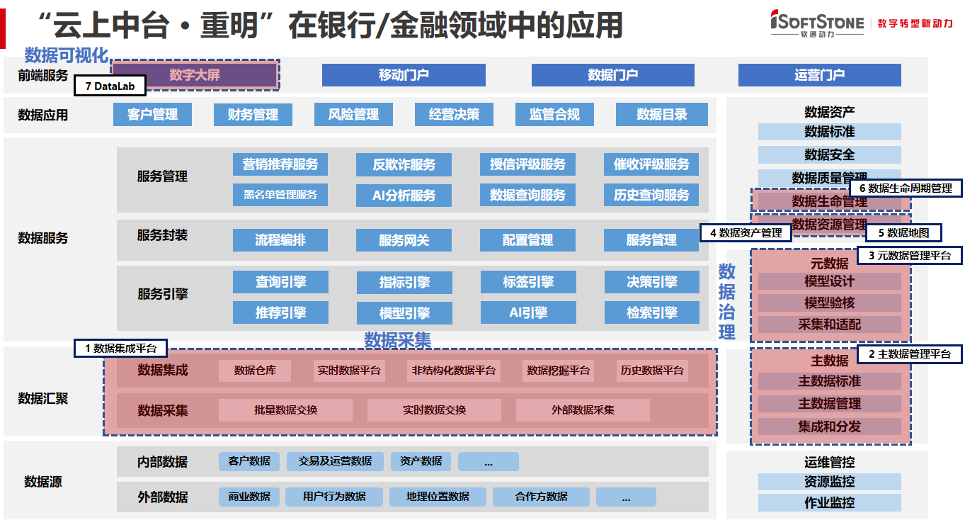Select 反欺诈服务 service box
This screenshot has width=965, height=525.
tap(404, 164)
